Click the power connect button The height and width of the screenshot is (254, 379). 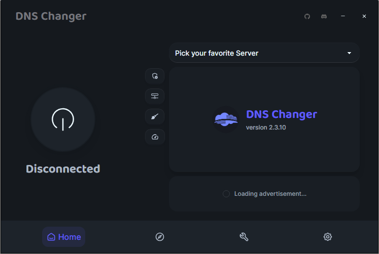click(x=63, y=119)
